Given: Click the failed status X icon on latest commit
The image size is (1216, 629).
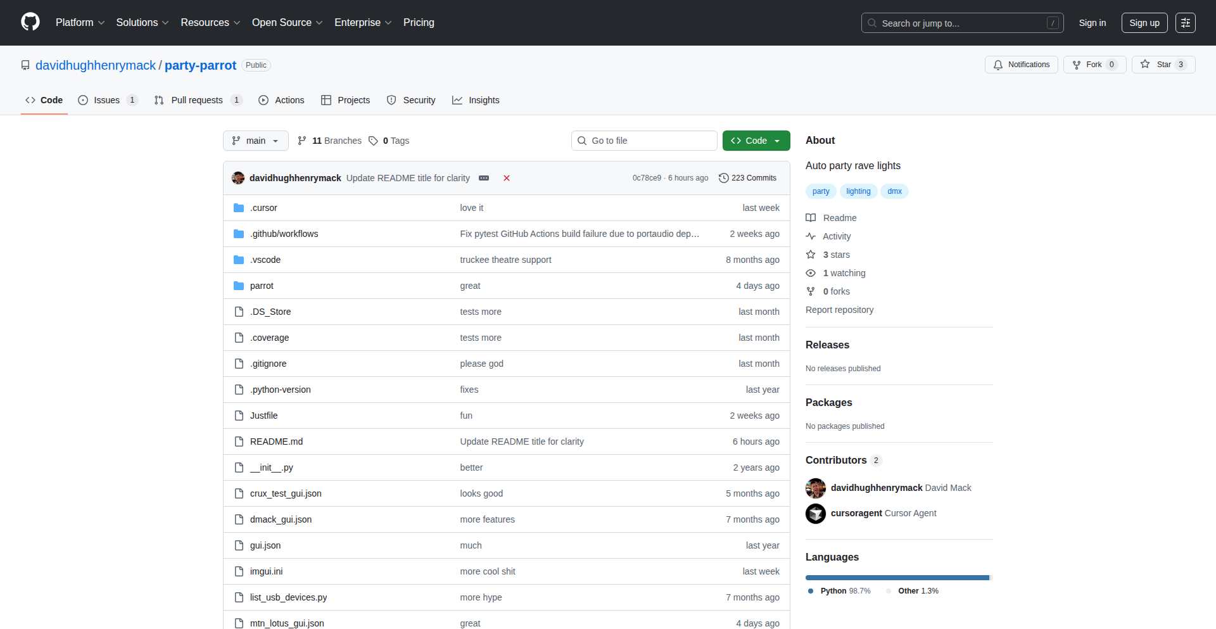Looking at the screenshot, I should click(x=507, y=178).
